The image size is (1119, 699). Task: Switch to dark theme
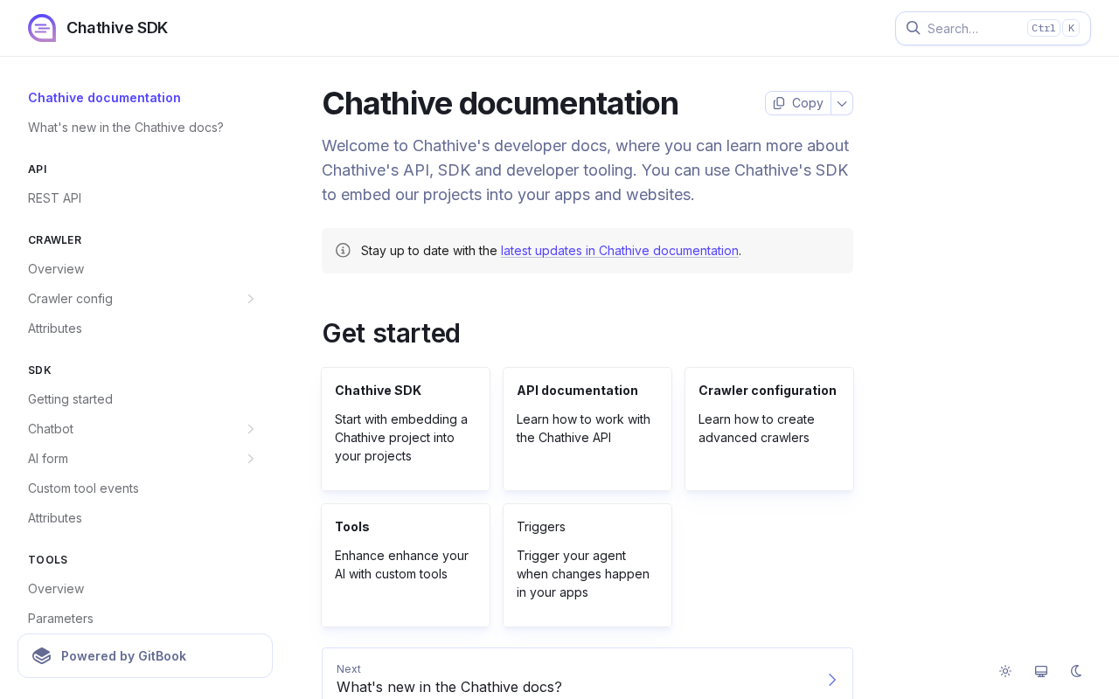click(1077, 671)
